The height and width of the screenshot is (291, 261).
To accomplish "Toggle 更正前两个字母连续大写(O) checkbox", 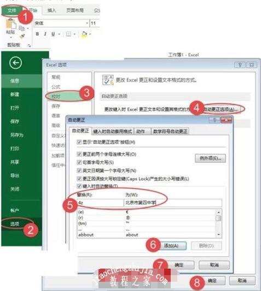I will [79, 154].
